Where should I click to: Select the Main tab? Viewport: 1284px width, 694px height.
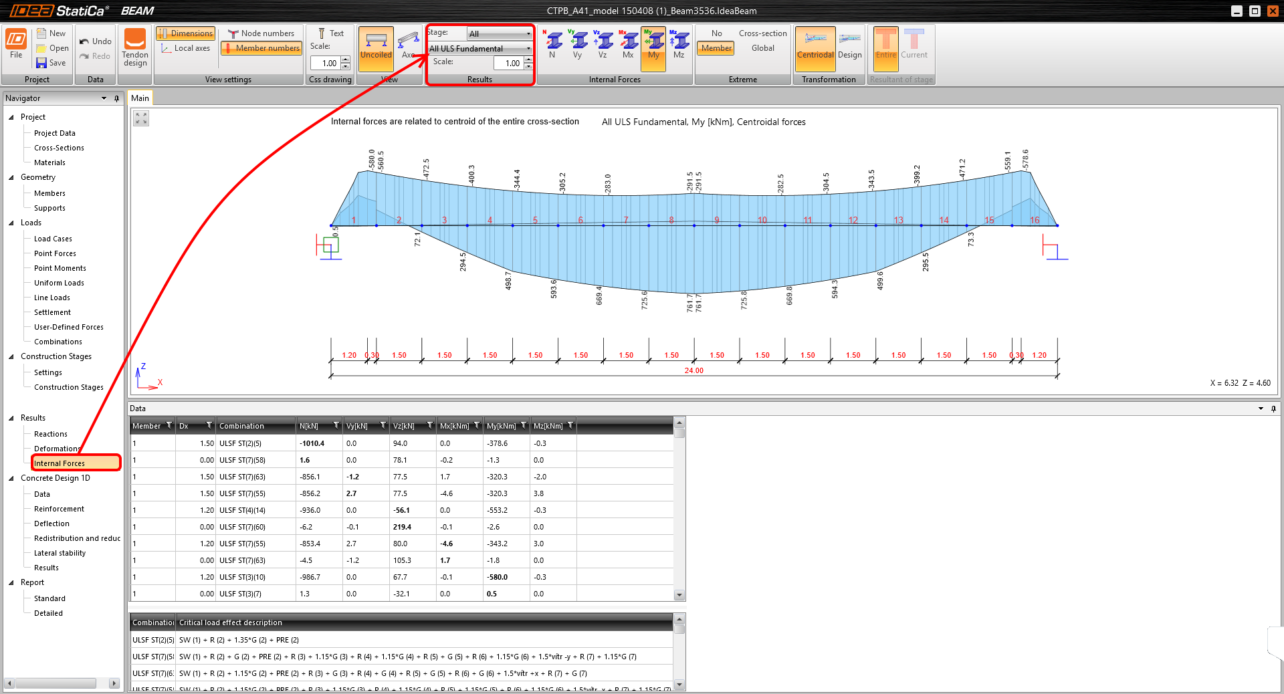pyautogui.click(x=140, y=98)
